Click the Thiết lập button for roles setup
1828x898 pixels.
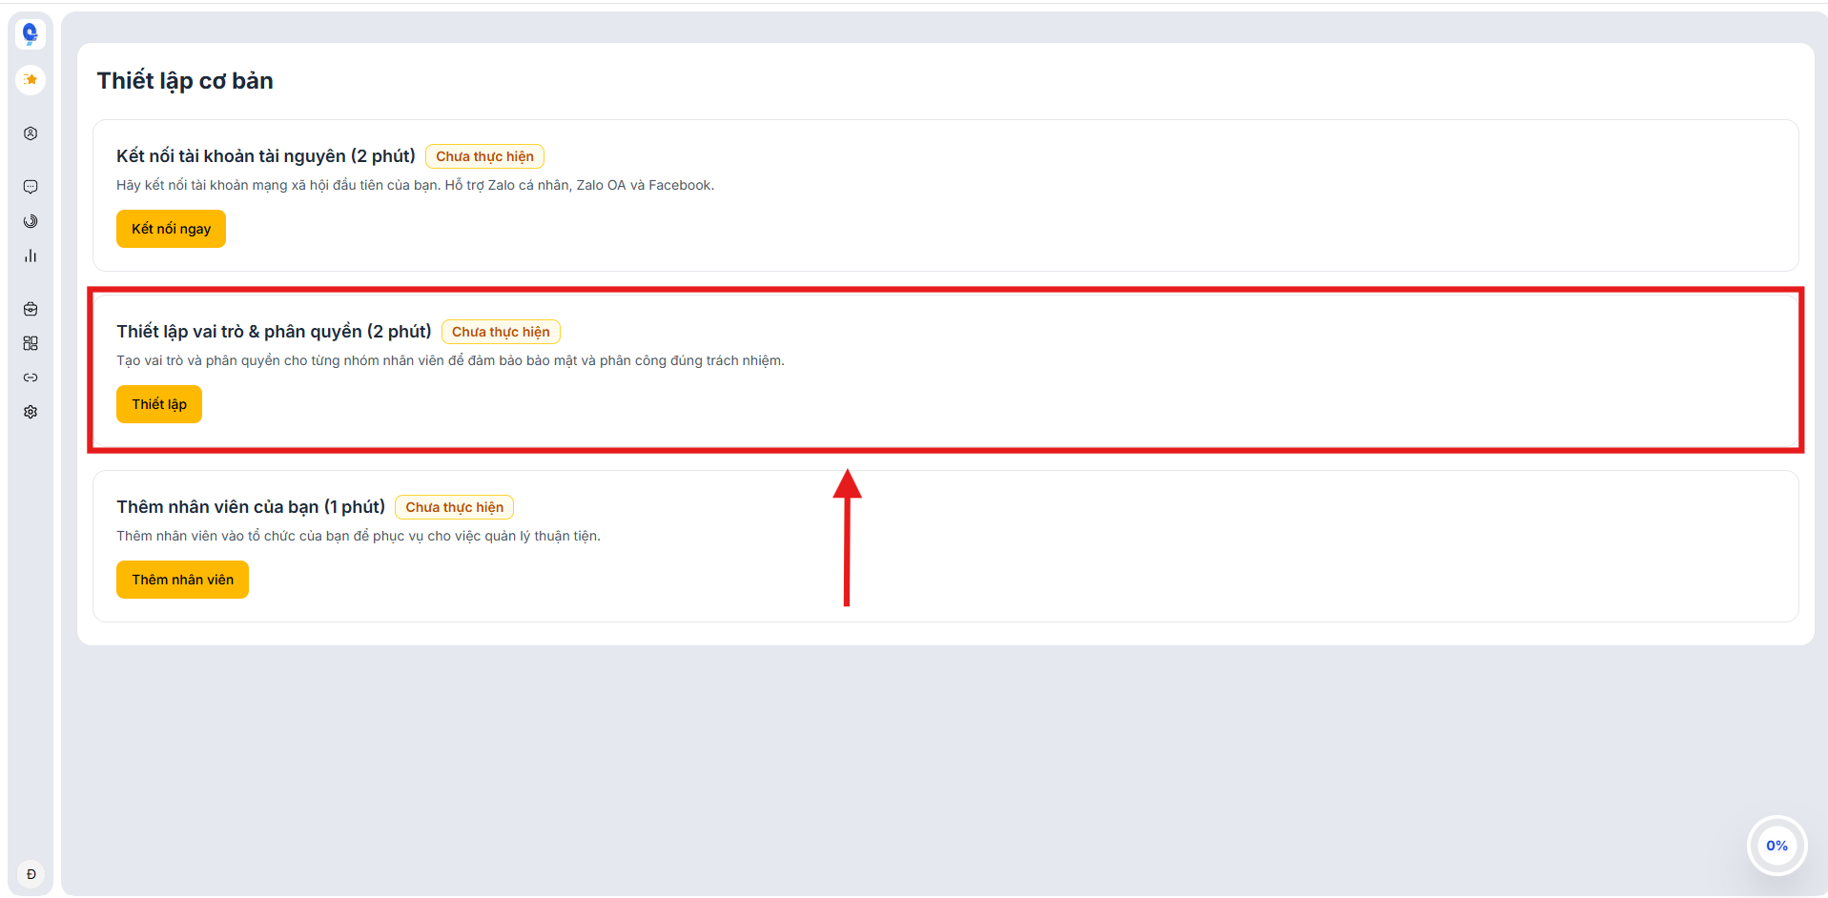click(x=158, y=403)
